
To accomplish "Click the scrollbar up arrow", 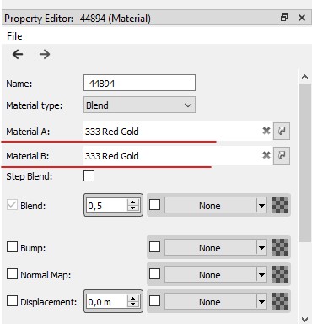I will 304,77.
